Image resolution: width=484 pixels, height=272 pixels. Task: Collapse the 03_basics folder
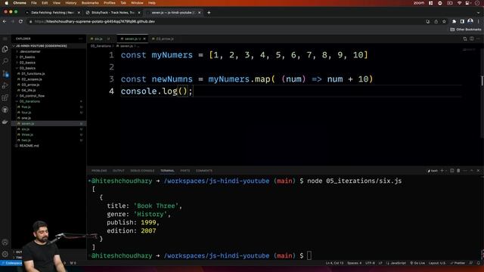click(27, 68)
